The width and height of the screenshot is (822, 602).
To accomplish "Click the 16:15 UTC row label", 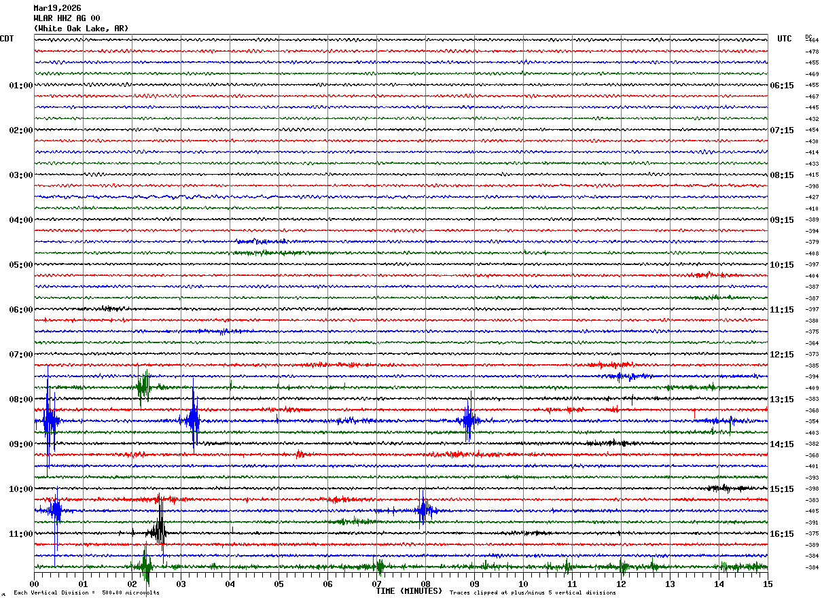I will 782,534.
